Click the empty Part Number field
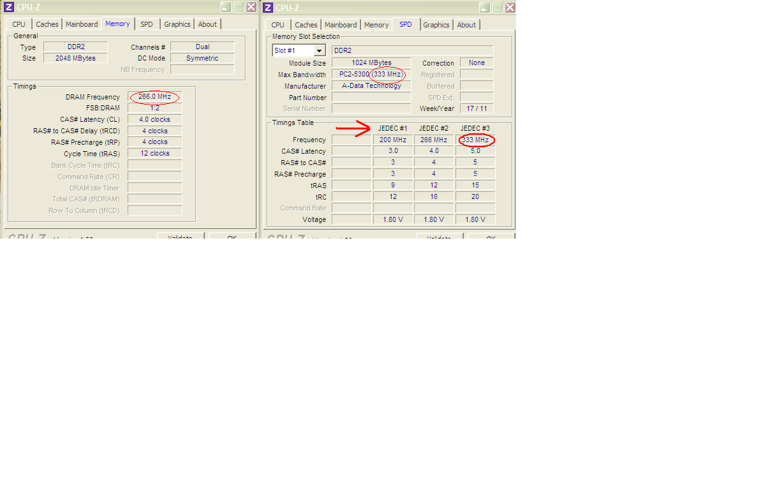Screen dimensions: 777x477 371,98
